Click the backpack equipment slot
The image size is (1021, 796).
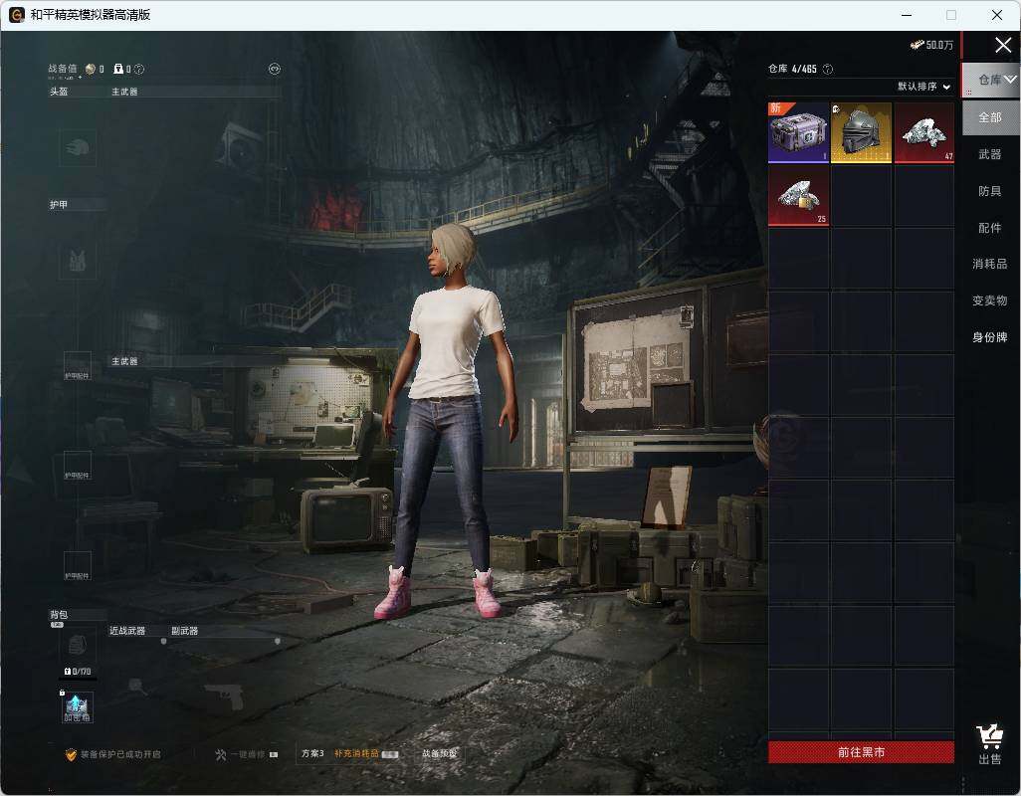pyautogui.click(x=78, y=647)
